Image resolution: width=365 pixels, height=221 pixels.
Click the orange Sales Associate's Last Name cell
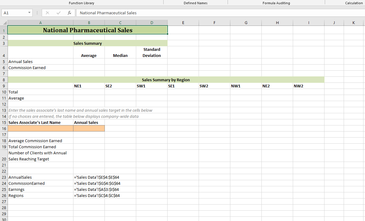[x=40, y=128]
